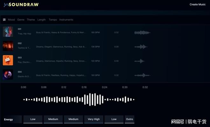The width and height of the screenshot is (210, 127).
Task: Open the Genre filter
Action: click(21, 20)
